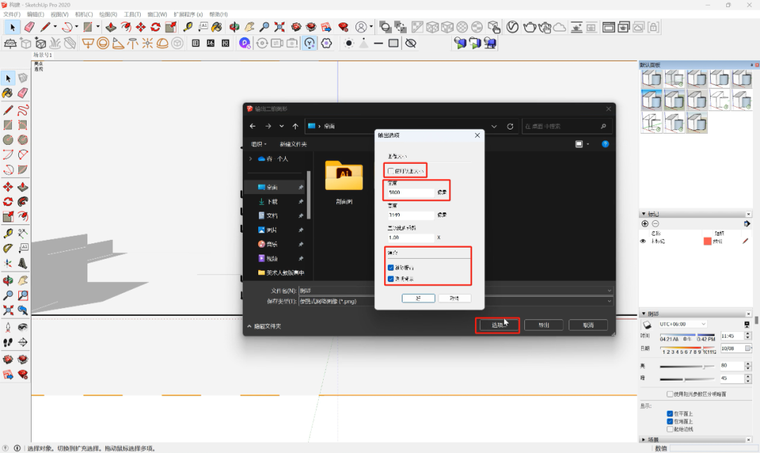The image size is (760, 453).
Task: Click the 导出 export button
Action: 544,325
